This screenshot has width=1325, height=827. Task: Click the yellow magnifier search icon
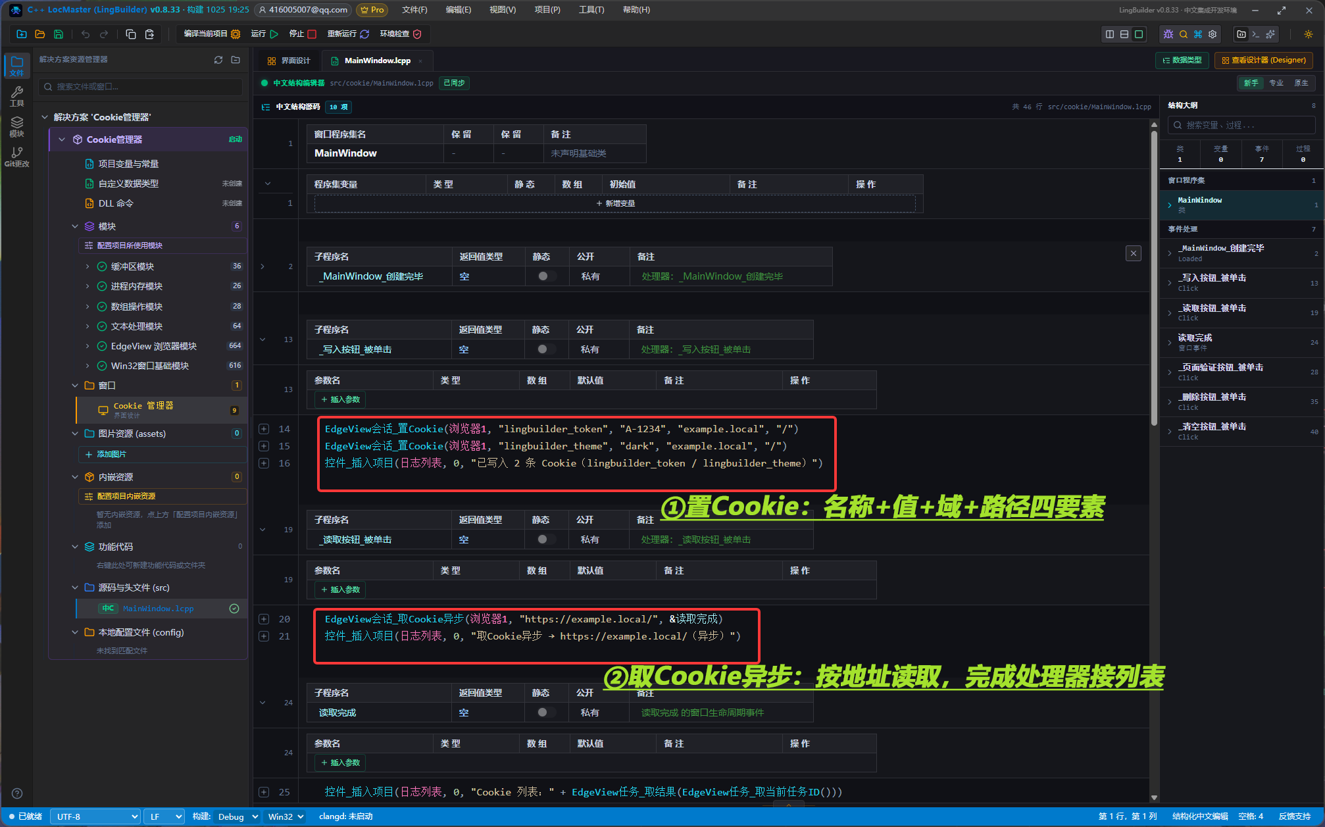(x=1184, y=34)
